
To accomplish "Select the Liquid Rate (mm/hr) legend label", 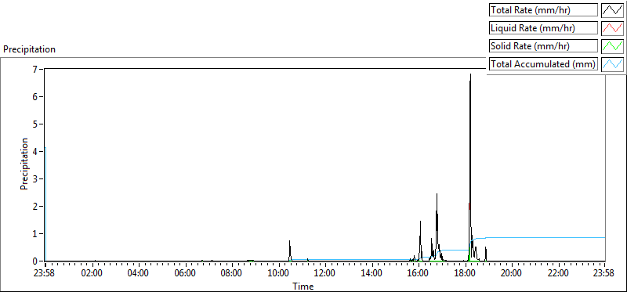I will tap(543, 28).
